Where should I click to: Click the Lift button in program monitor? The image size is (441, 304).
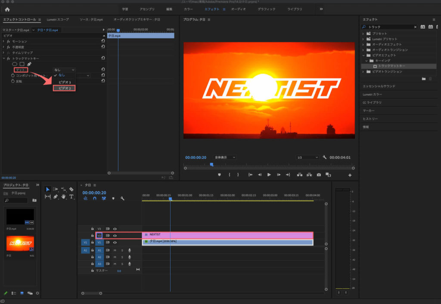[300, 175]
